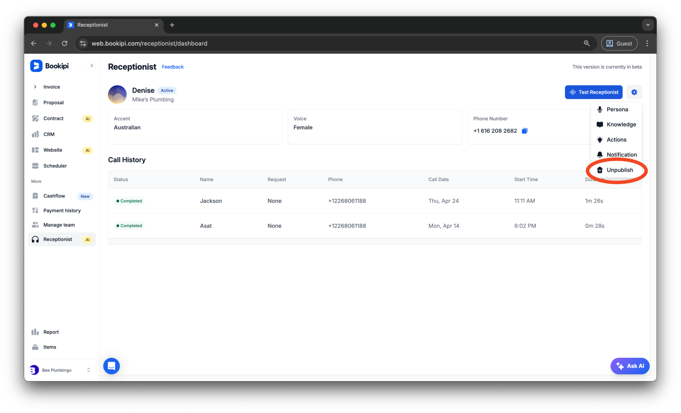Reload the page with the refresh icon
Screen dimensions: 681x413
click(65, 43)
